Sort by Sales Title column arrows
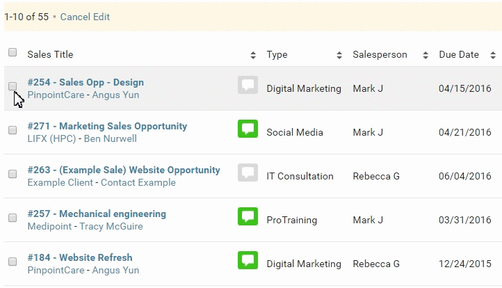This screenshot has width=502, height=288. (x=253, y=55)
